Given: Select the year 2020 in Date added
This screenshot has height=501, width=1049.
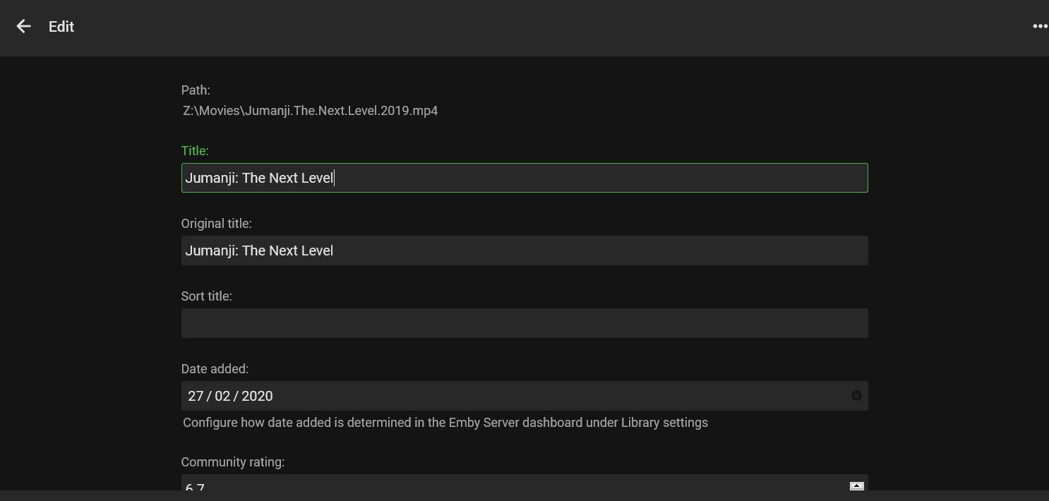Looking at the screenshot, I should coord(257,396).
